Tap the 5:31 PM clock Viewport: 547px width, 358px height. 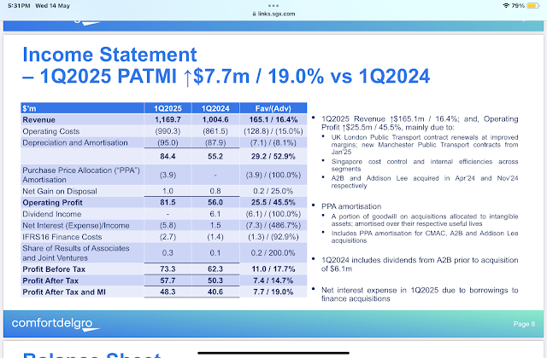(19, 6)
